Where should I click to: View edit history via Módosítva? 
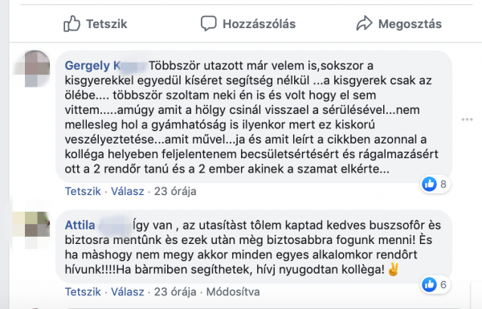tap(233, 292)
